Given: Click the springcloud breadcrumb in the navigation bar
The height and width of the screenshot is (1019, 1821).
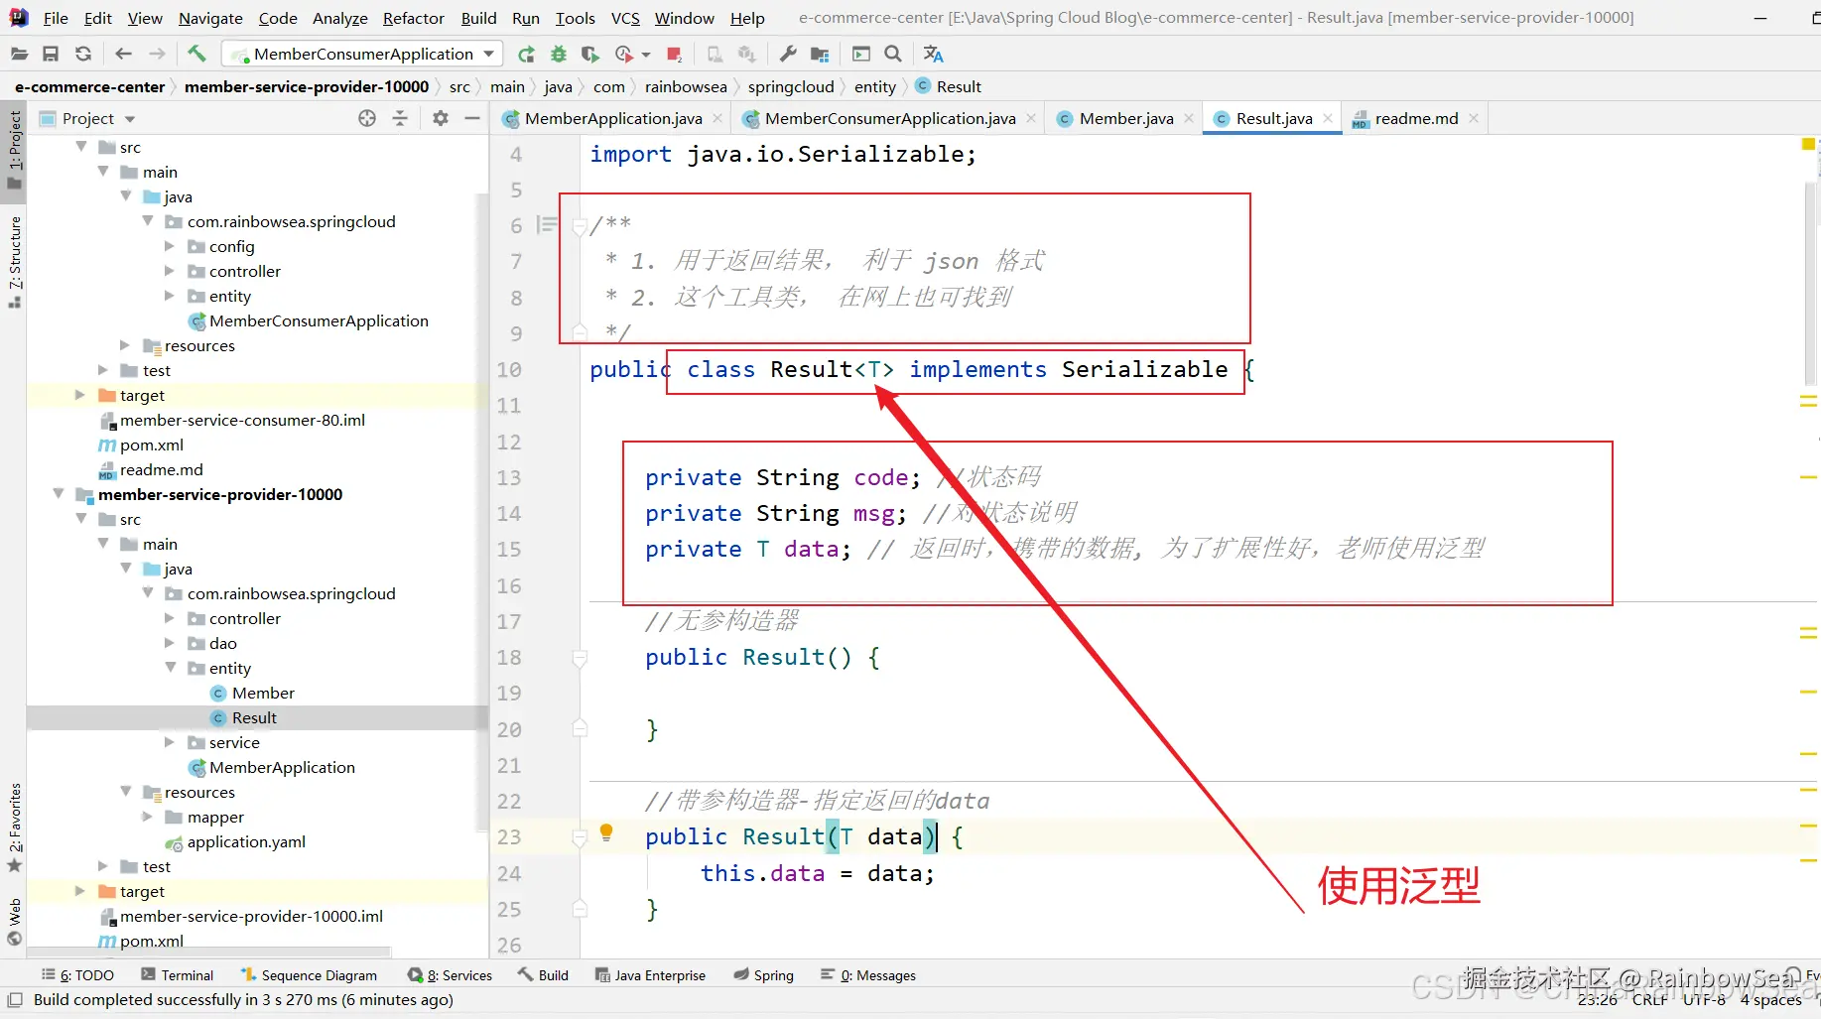Looking at the screenshot, I should 791,86.
